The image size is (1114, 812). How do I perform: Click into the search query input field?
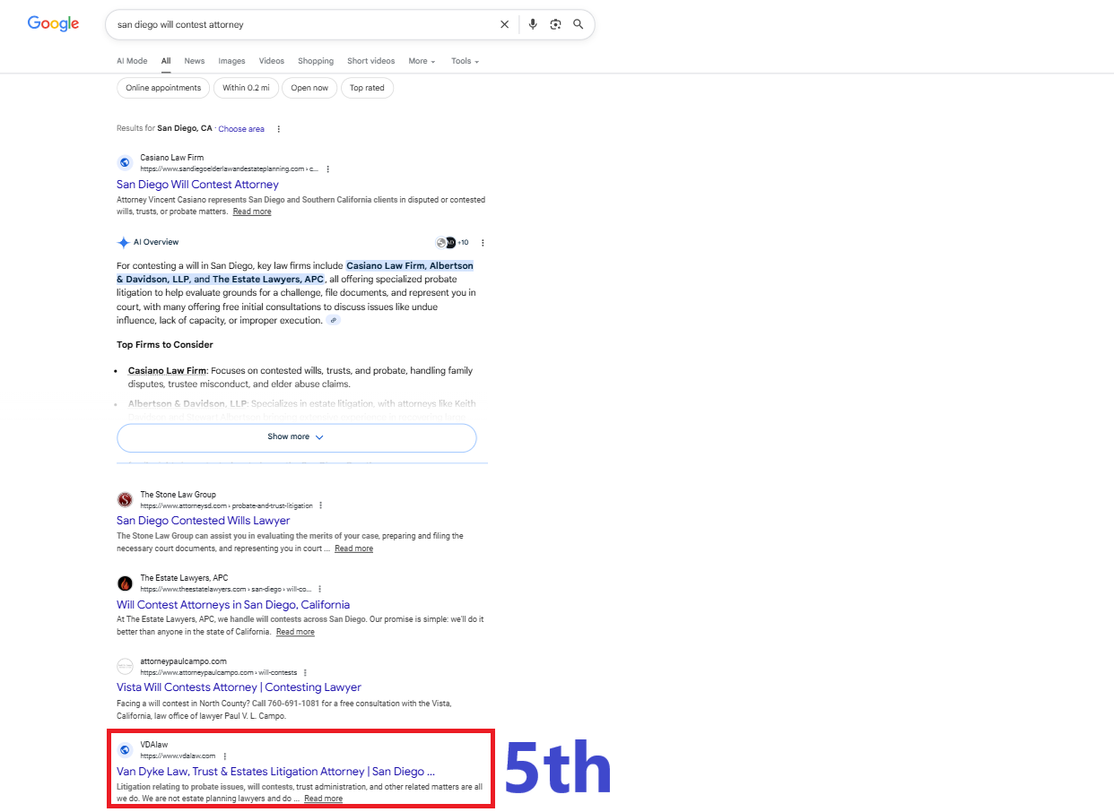tap(305, 24)
